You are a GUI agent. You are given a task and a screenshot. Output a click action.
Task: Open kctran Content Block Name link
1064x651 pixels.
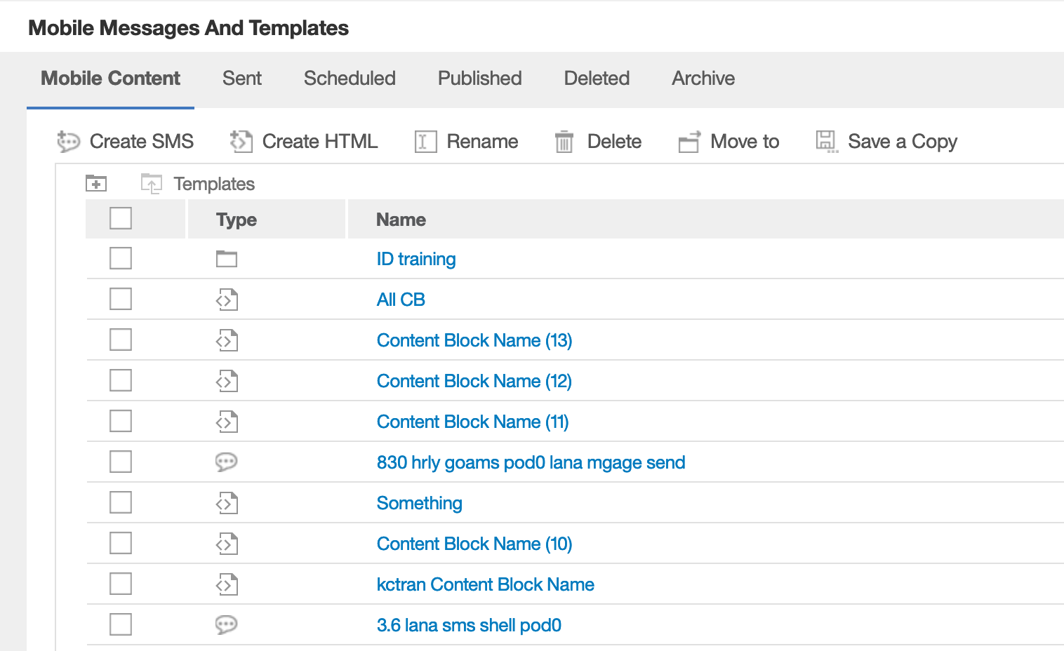(486, 584)
